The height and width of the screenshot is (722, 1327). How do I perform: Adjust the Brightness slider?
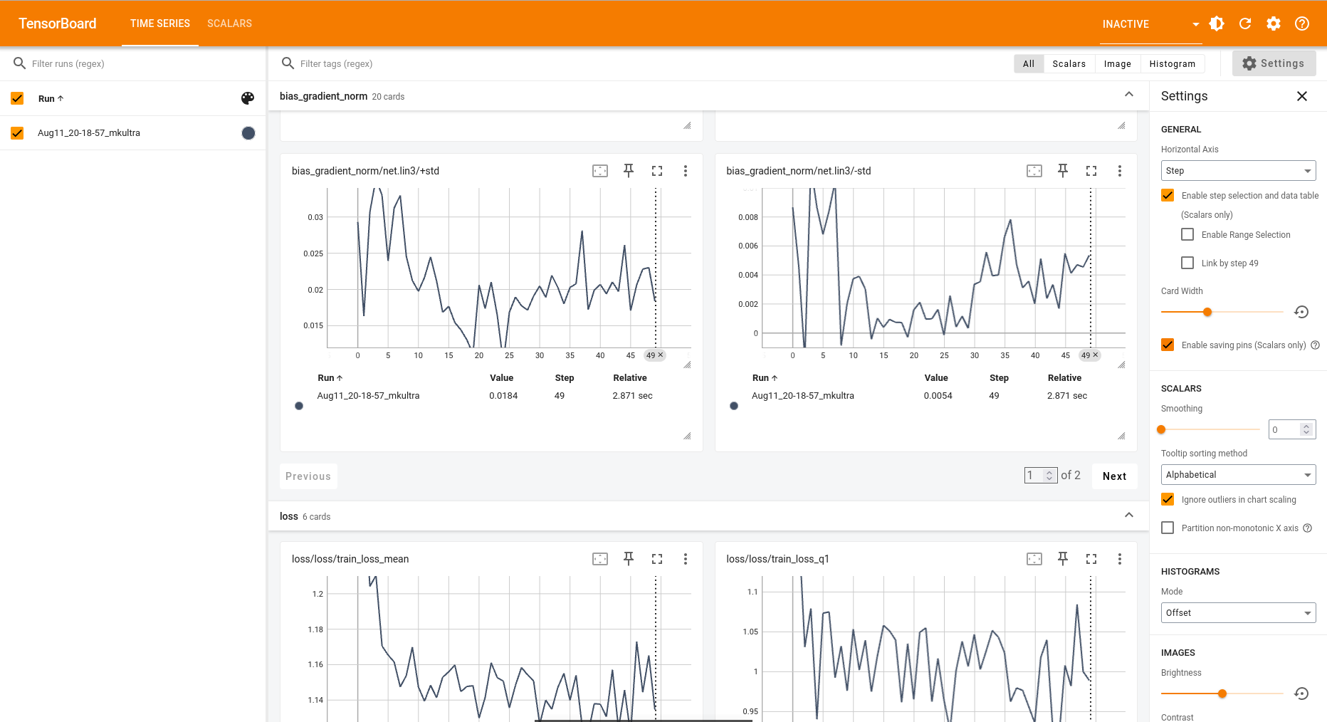tap(1222, 694)
